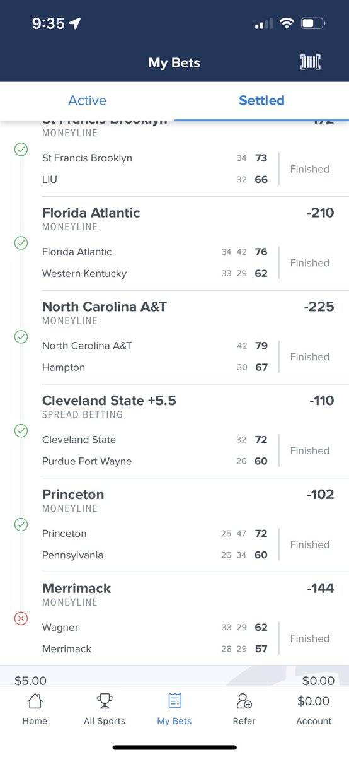
Task: Tap red X beside Merrimack leg
Action: coord(21,619)
